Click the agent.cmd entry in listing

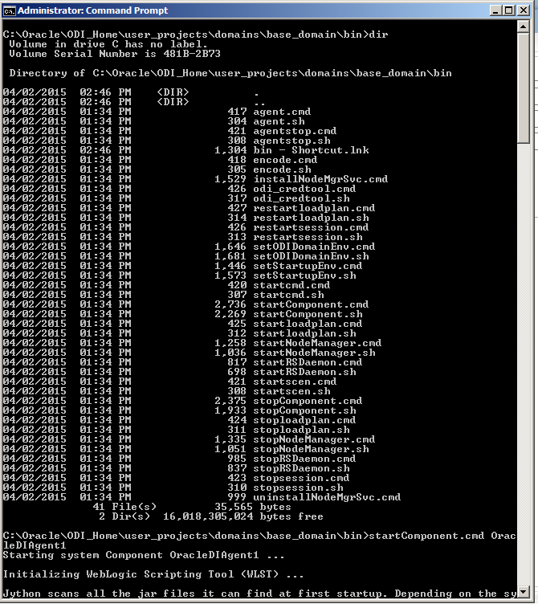282,112
